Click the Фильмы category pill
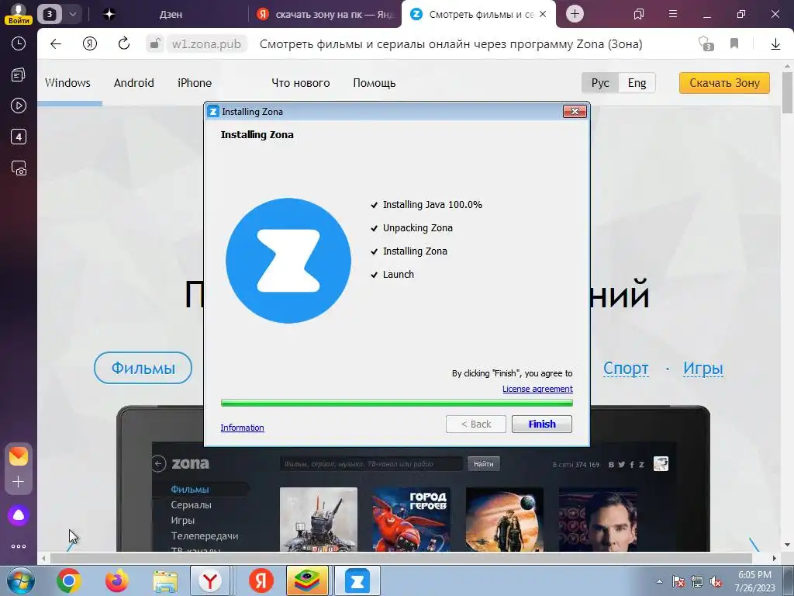 143,368
